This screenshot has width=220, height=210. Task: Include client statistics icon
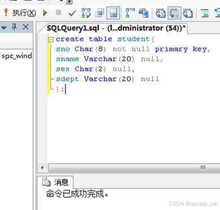(x=143, y=13)
